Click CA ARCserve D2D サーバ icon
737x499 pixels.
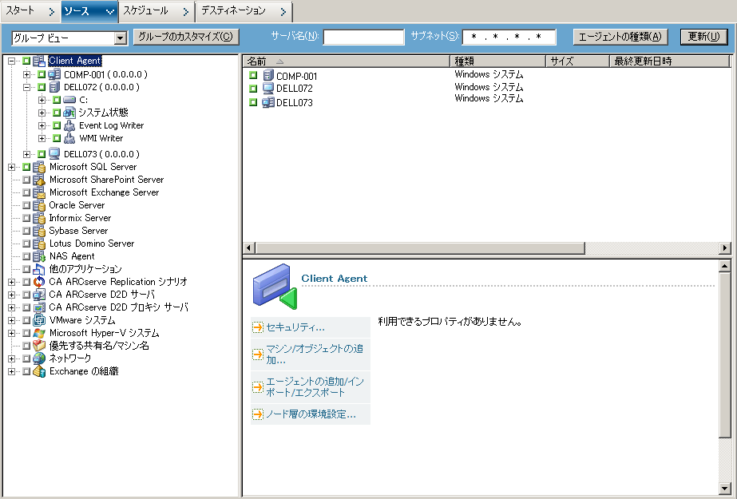pos(39,295)
